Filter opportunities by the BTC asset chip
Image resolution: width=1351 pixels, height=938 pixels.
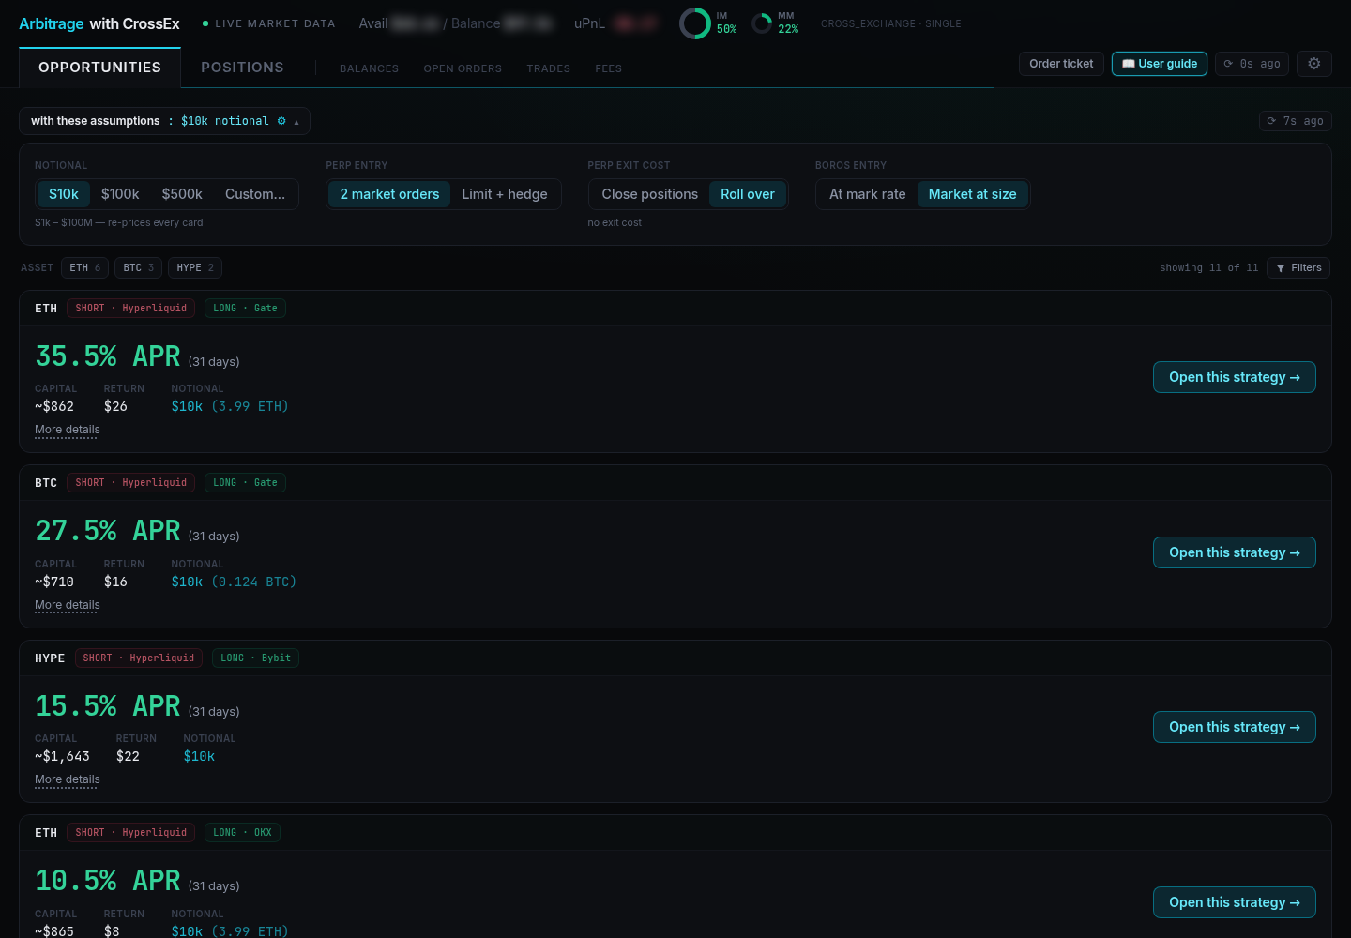click(139, 267)
